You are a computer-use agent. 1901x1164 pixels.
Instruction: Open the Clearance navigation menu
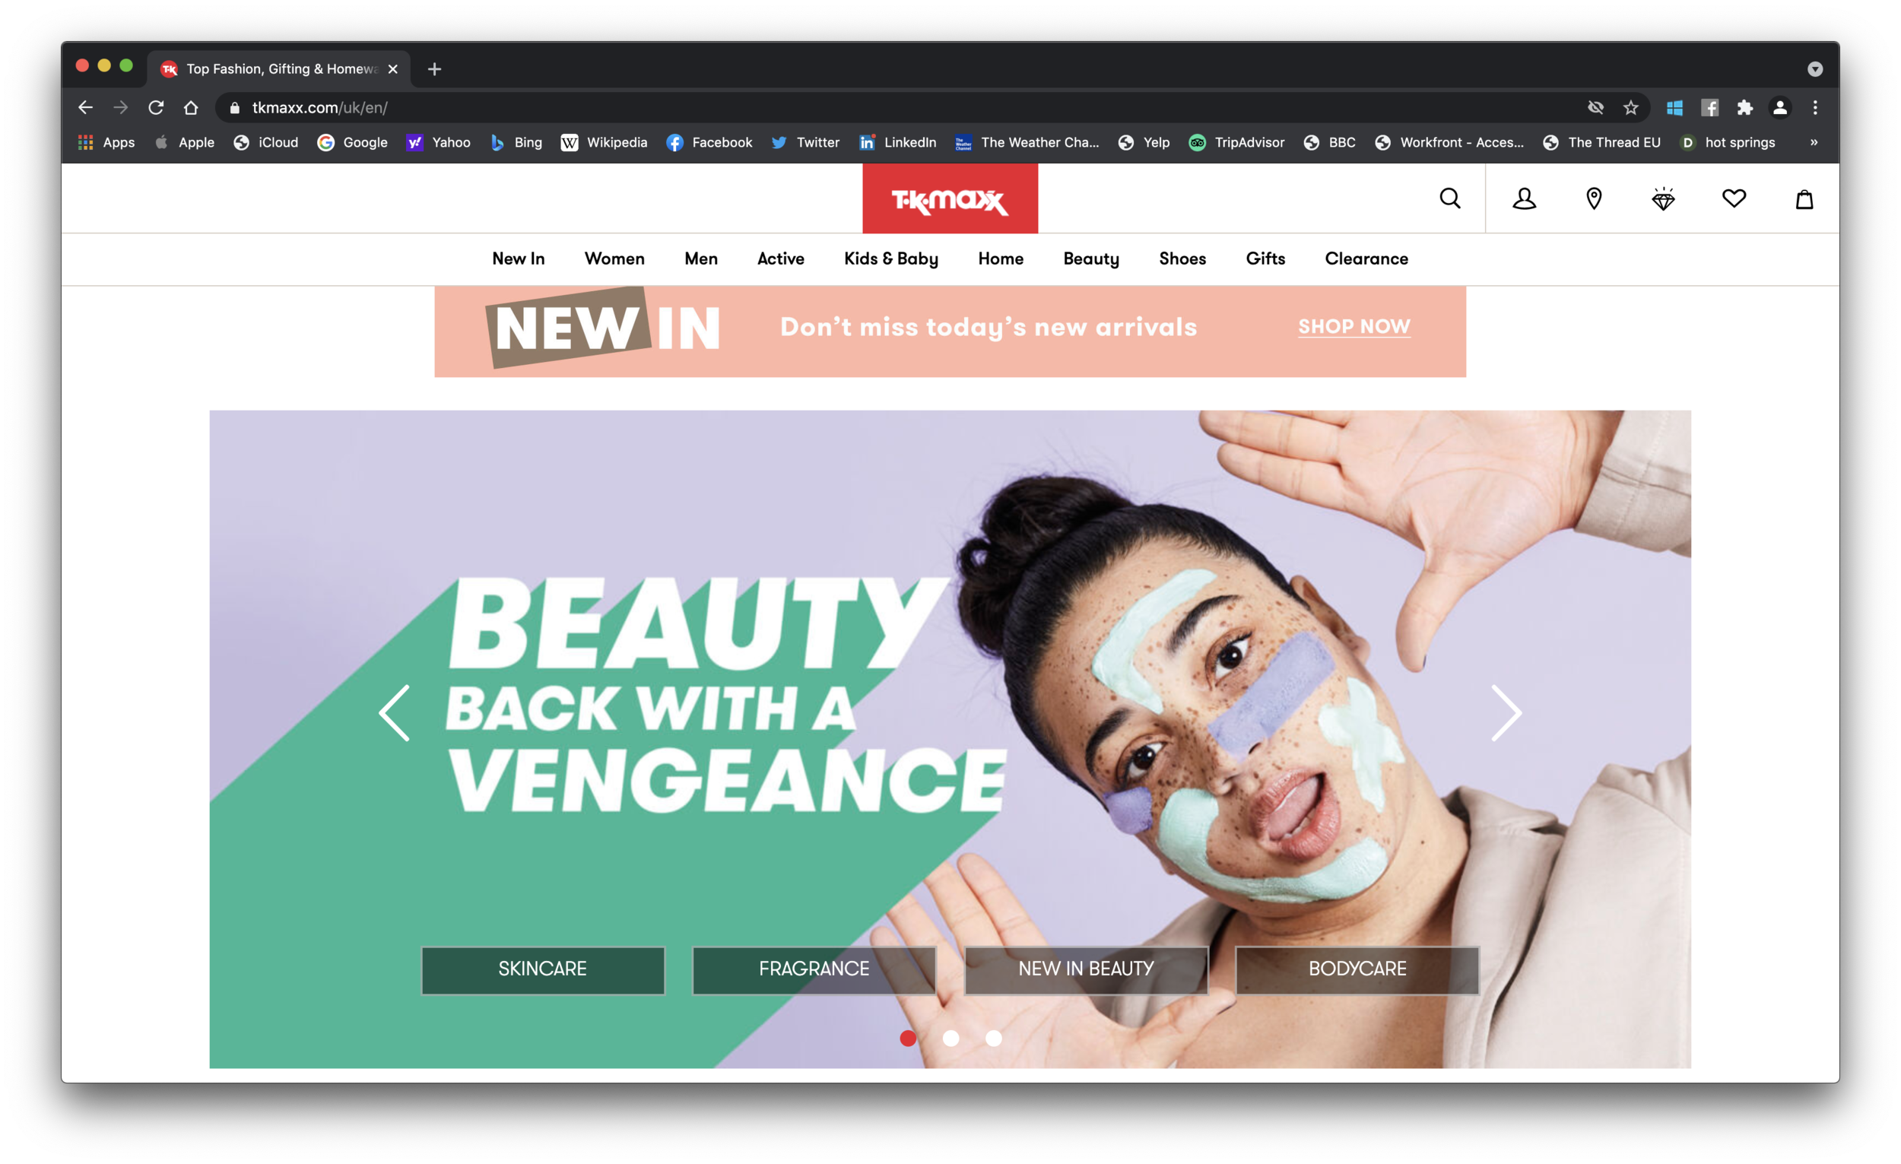pyautogui.click(x=1366, y=259)
